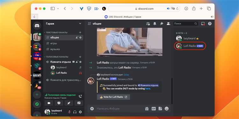Open notification settings bell icon
239x119 pixels.
pos(155,23)
